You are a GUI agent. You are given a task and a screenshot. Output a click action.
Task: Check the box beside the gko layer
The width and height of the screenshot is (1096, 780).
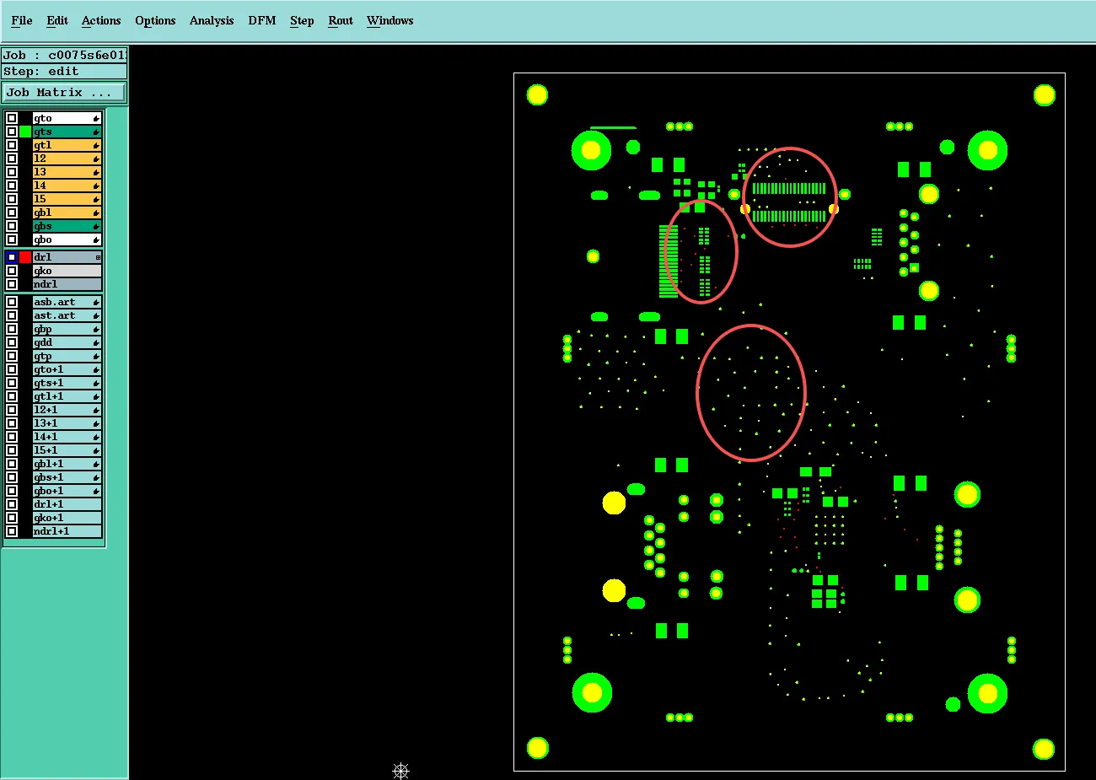(x=12, y=271)
